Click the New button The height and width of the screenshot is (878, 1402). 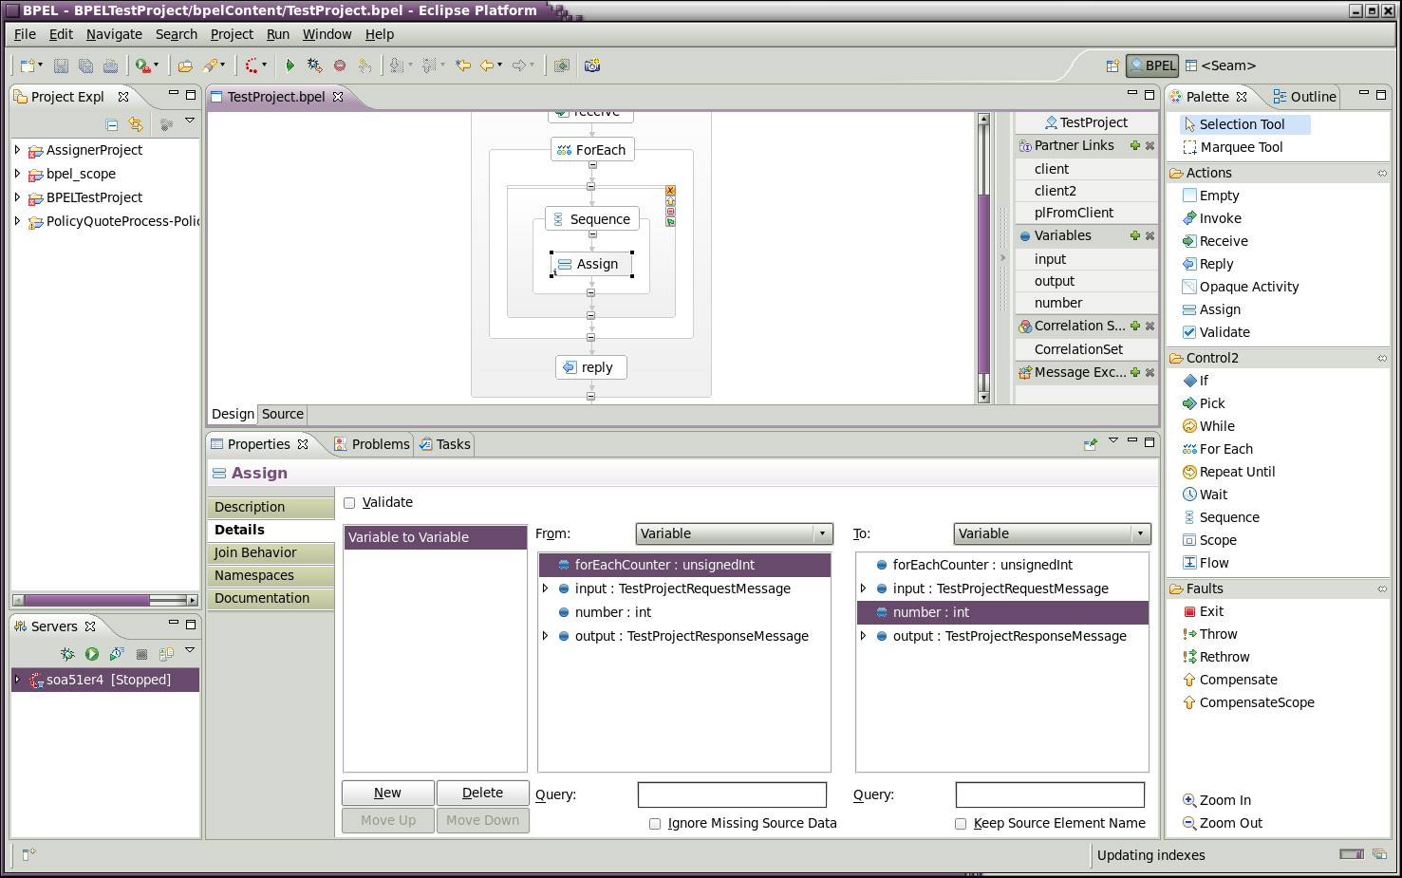[x=387, y=793]
